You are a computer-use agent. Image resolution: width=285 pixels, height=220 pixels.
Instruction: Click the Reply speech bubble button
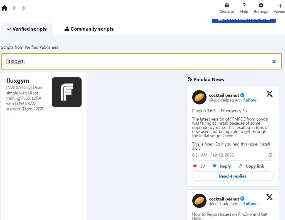[x=222, y=166]
